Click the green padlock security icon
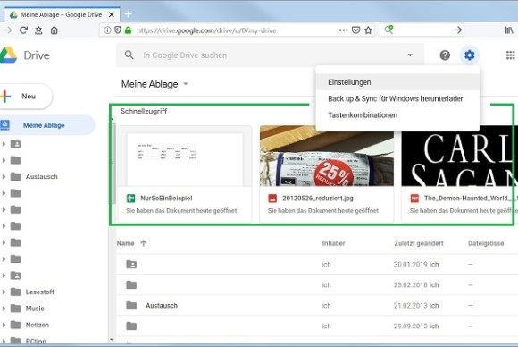 pos(129,30)
